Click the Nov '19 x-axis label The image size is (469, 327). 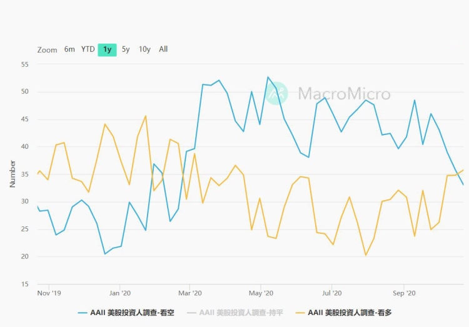click(x=48, y=293)
